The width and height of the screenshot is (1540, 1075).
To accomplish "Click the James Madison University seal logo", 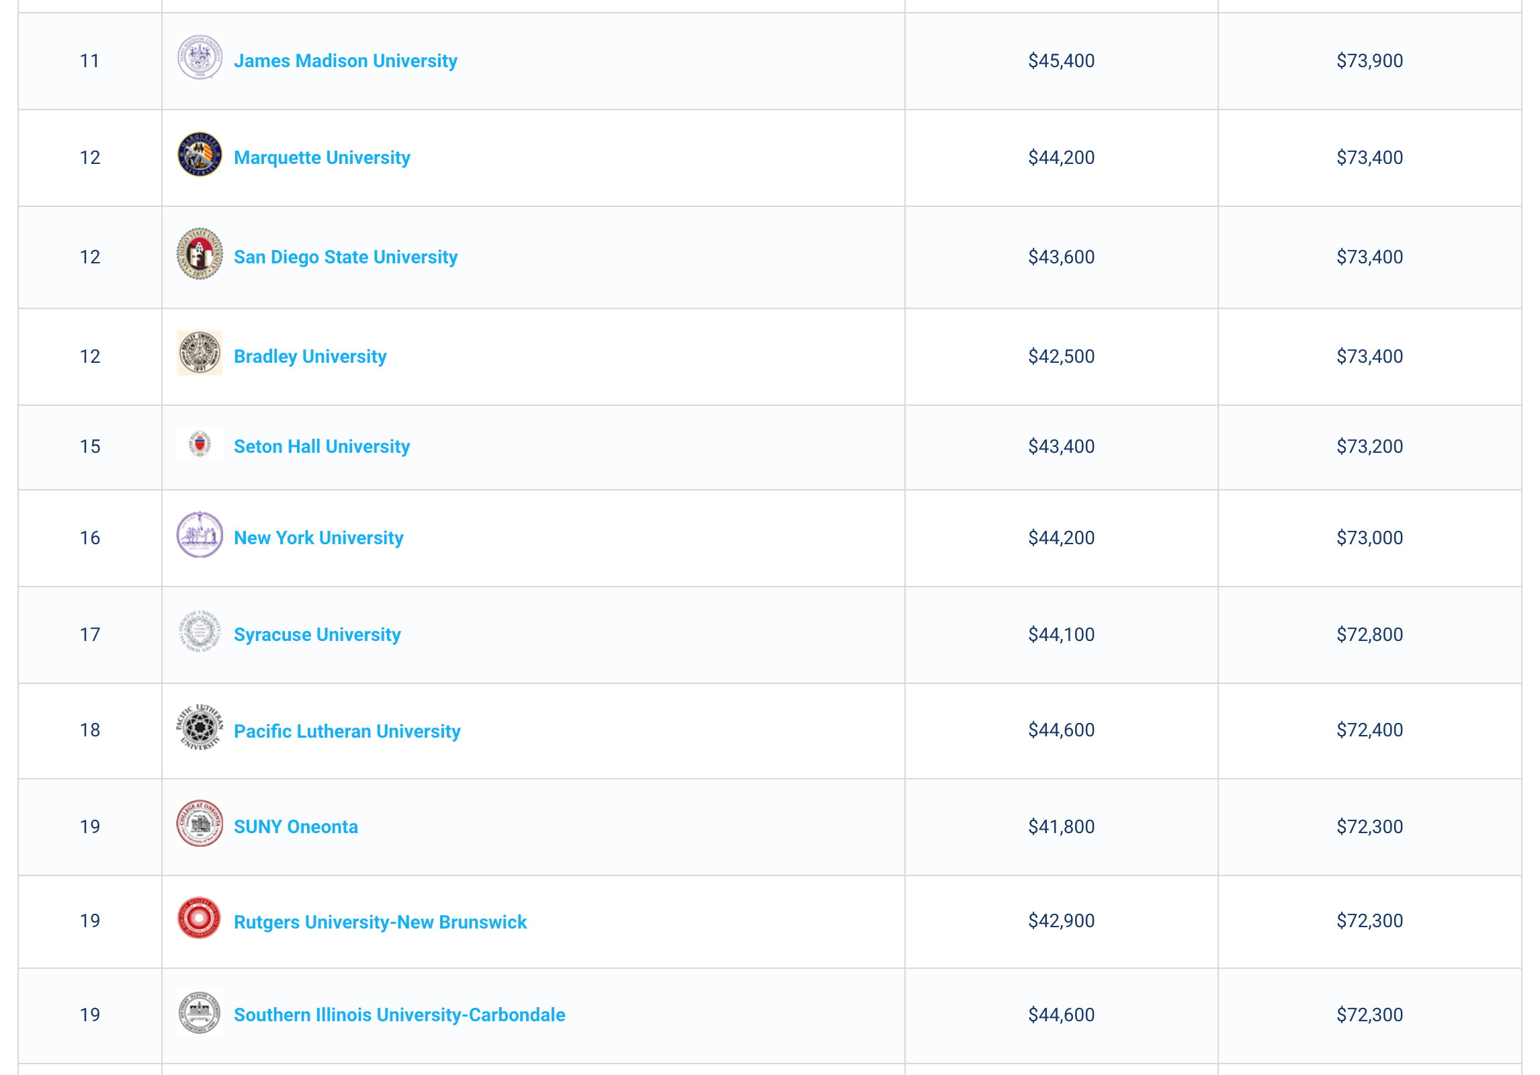I will point(200,58).
